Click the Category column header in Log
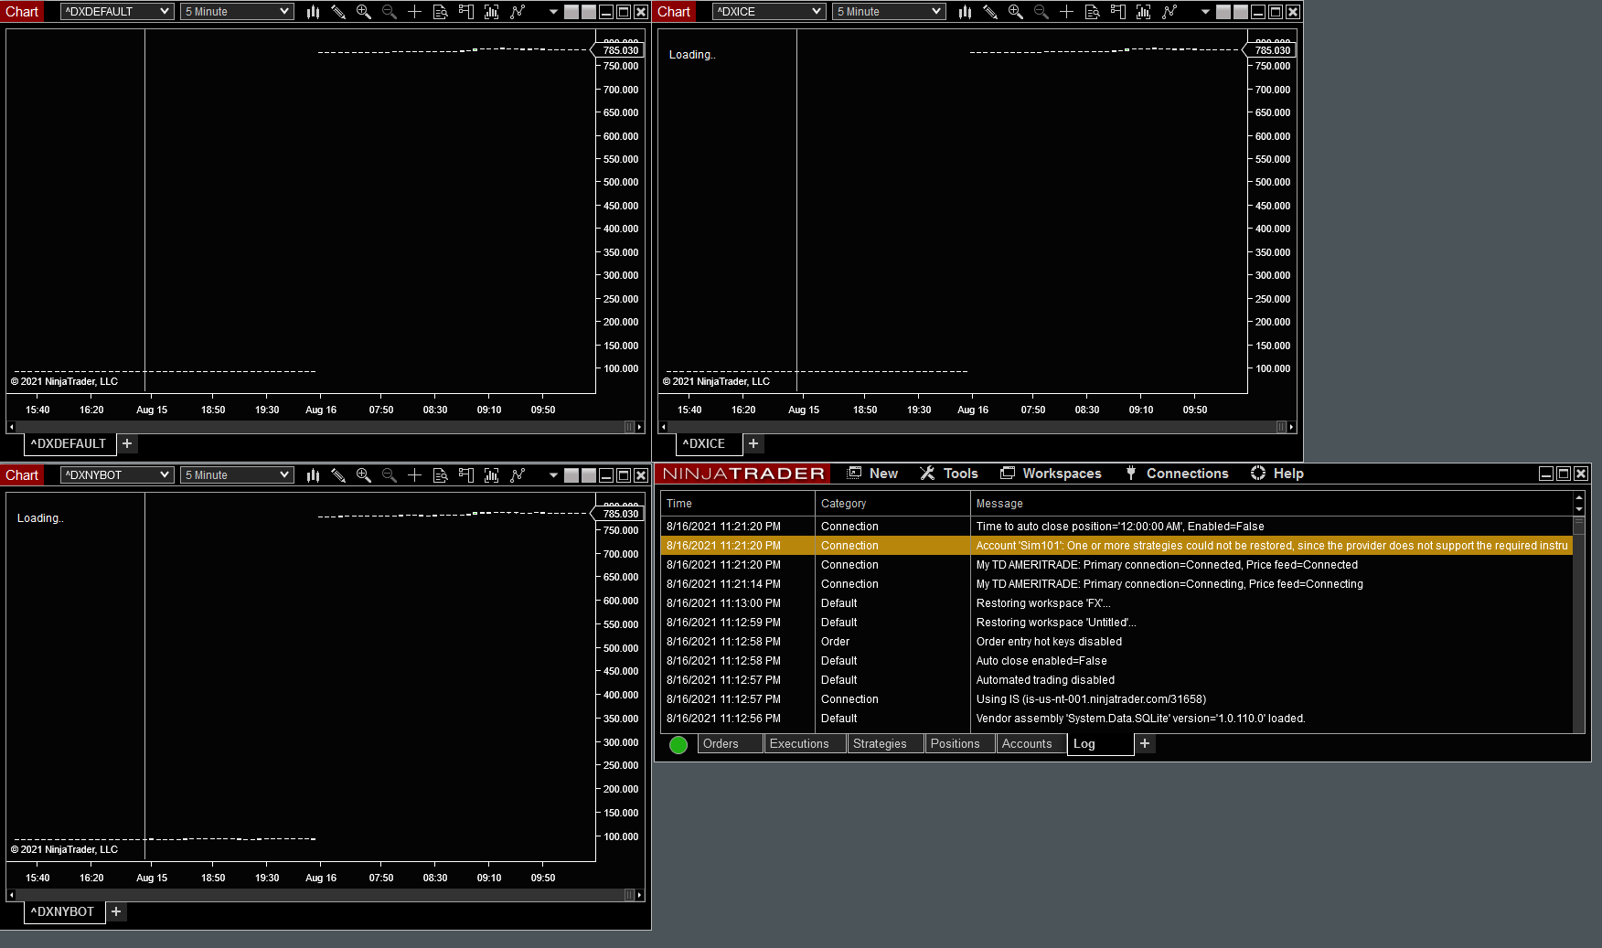Screen dimensions: 1602x948 [892, 504]
